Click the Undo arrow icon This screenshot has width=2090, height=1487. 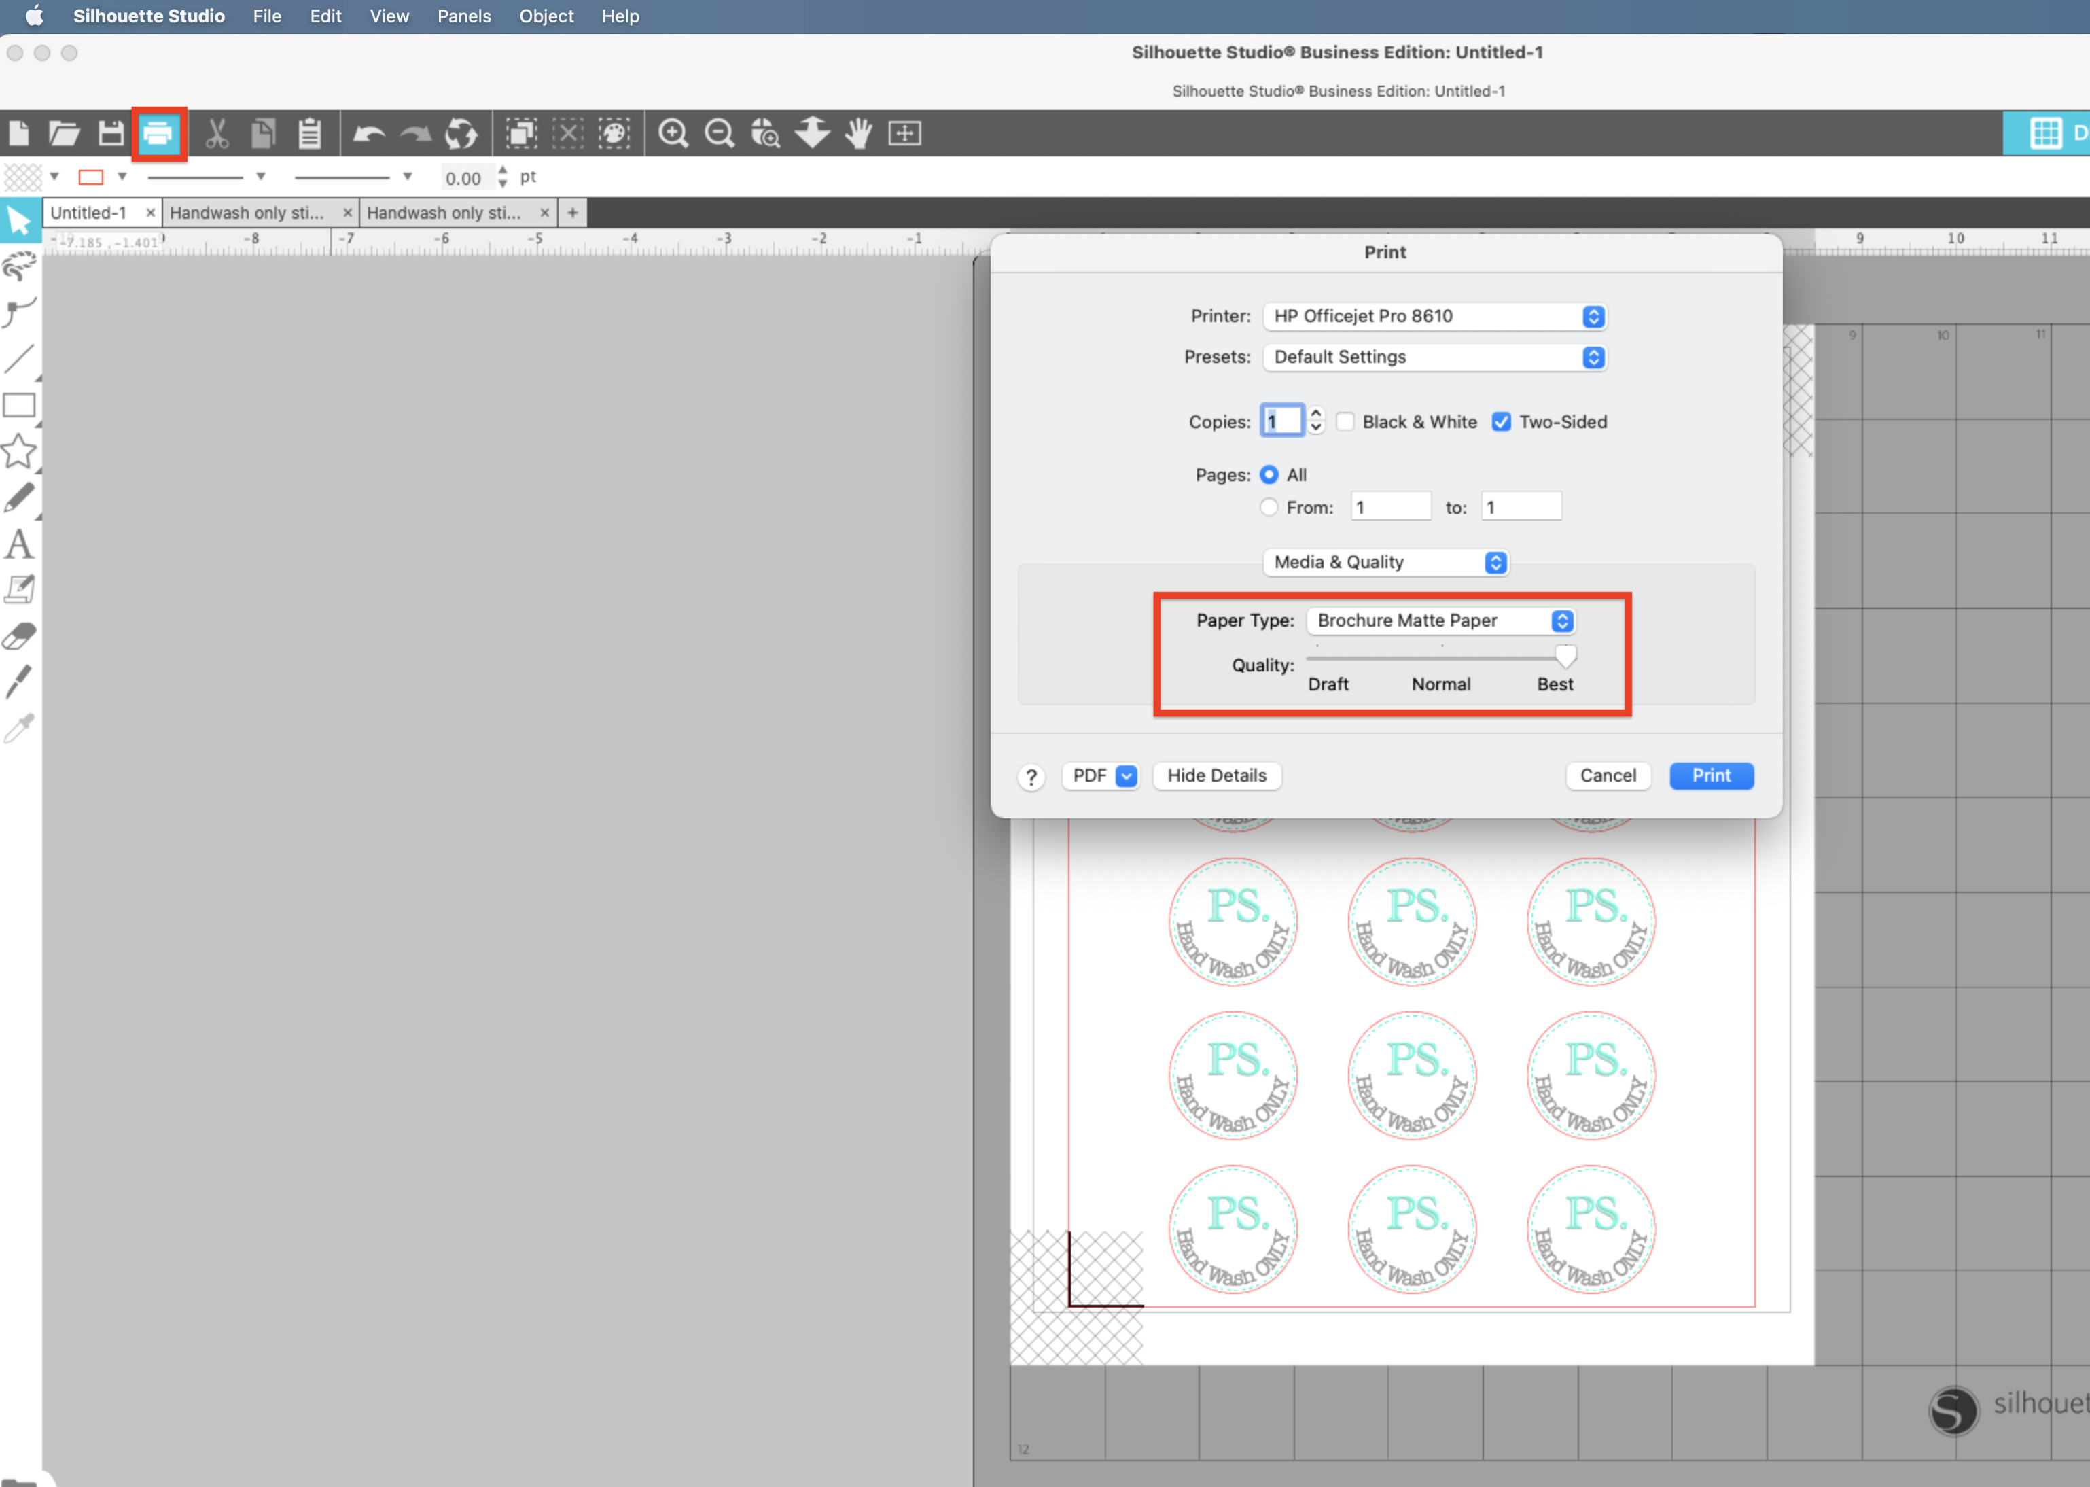[369, 135]
